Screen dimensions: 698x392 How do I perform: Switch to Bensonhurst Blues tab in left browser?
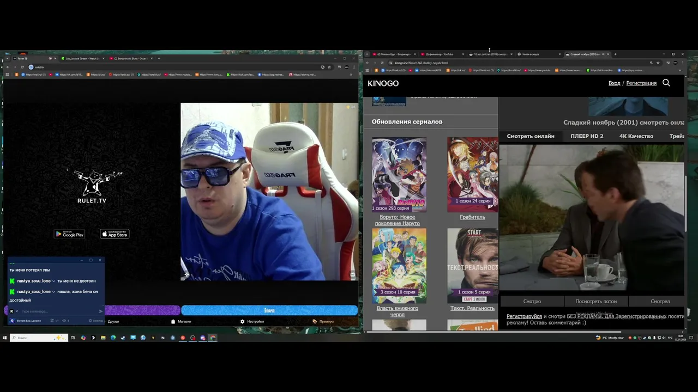(x=131, y=58)
